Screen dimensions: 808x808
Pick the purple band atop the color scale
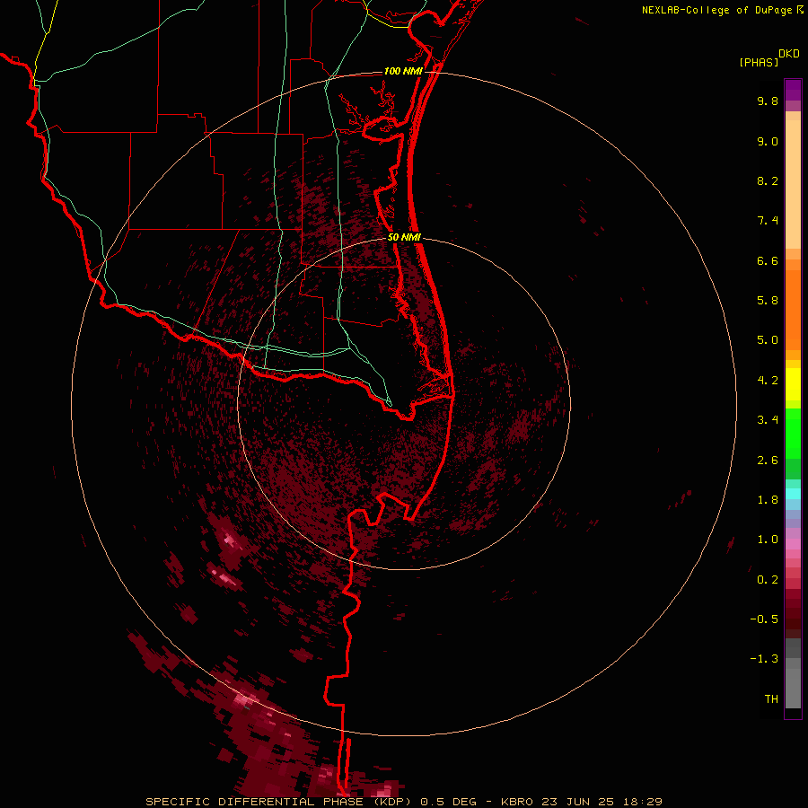pos(793,90)
